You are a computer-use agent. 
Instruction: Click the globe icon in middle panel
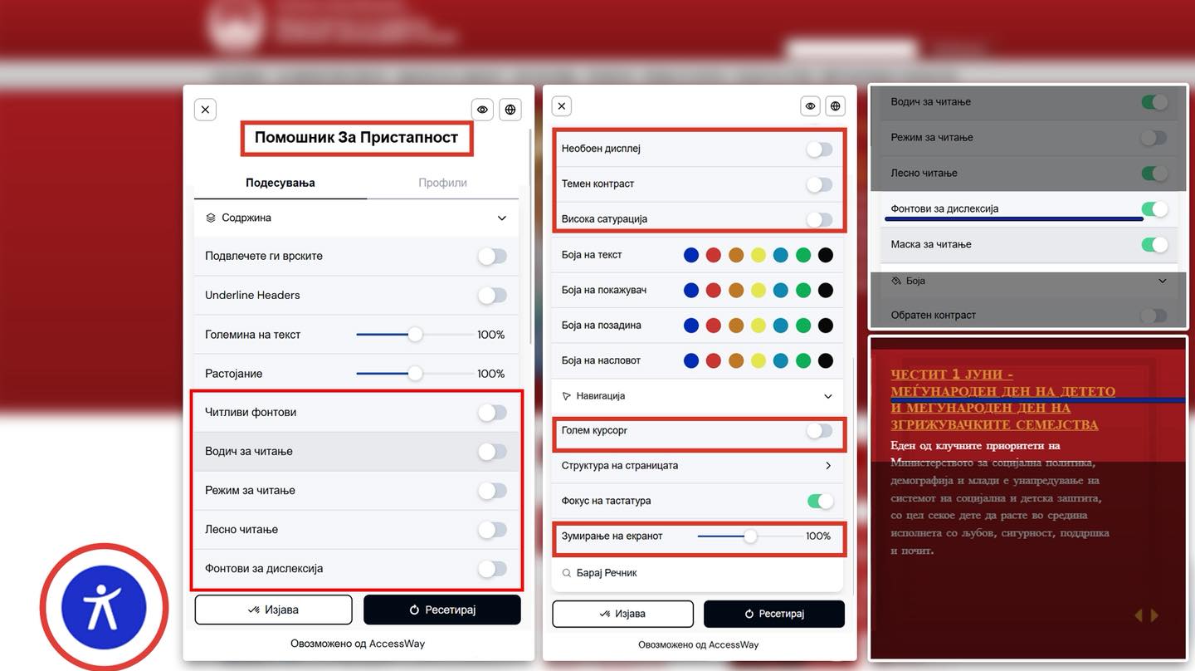836,105
